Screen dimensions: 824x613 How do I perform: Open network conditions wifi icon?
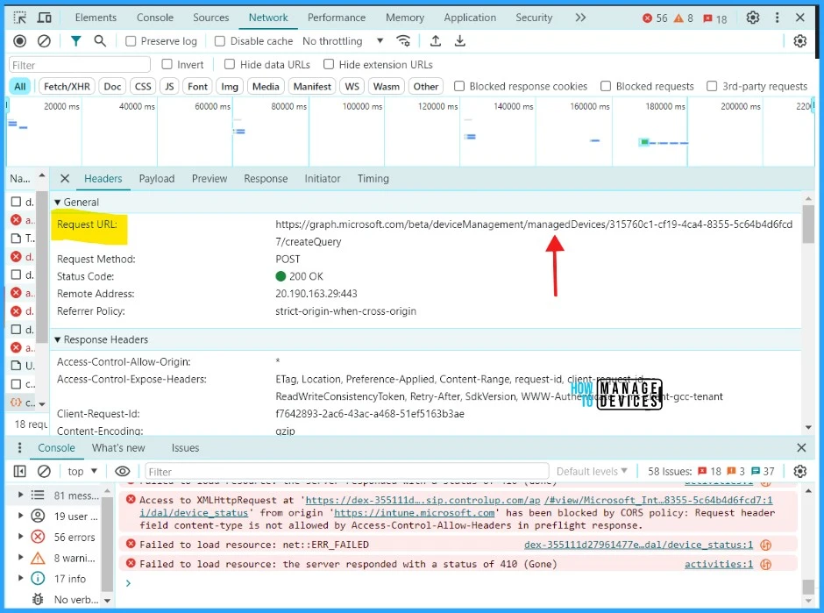pyautogui.click(x=403, y=41)
